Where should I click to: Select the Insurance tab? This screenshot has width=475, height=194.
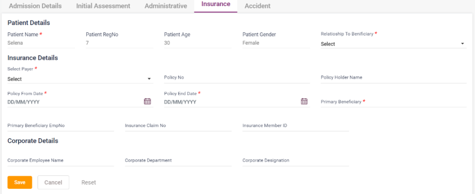click(x=216, y=5)
